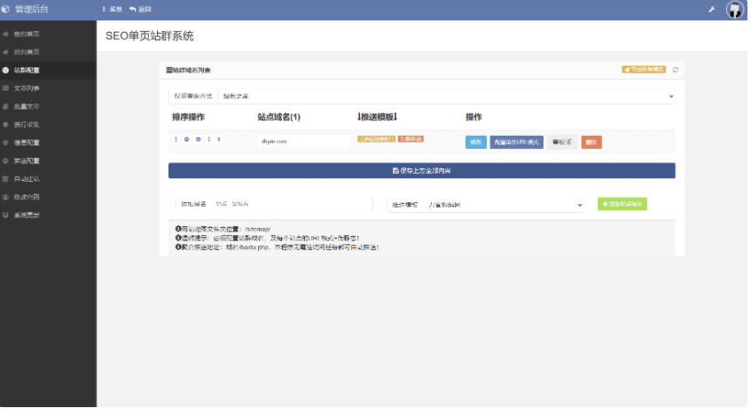751x416 pixels.
Task: Click the up-down sort icon for diym.com
Action: (x=219, y=139)
